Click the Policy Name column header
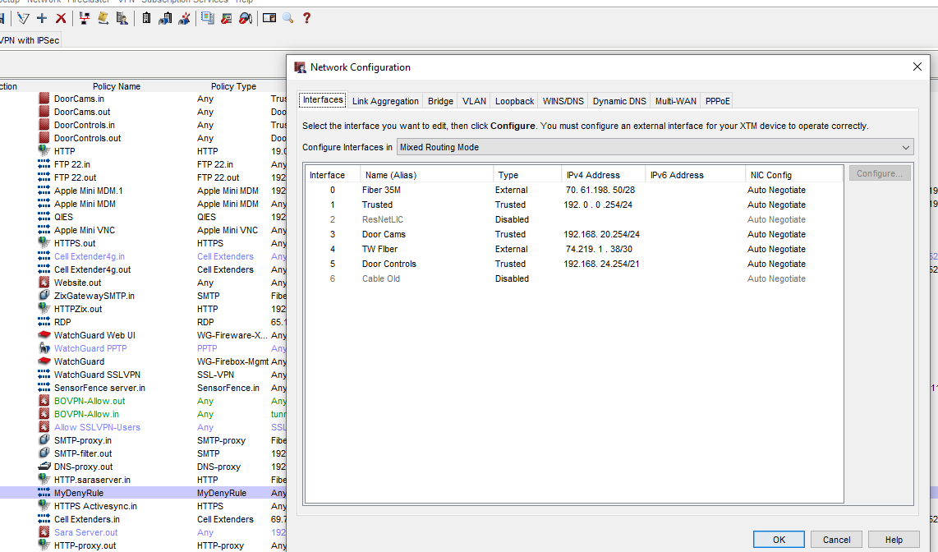 coord(117,86)
